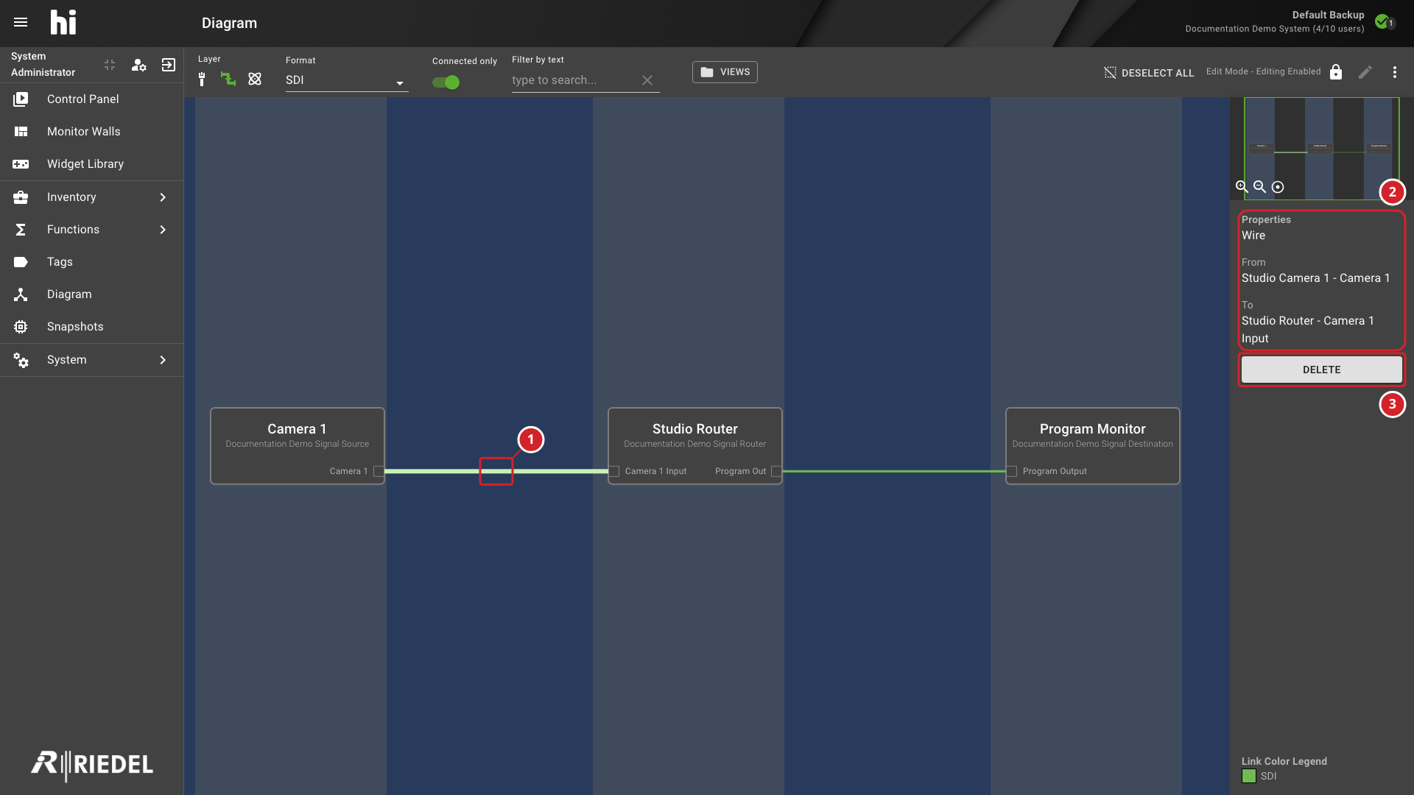Click Camera 1 output port box
Image resolution: width=1414 pixels, height=795 pixels.
point(379,471)
